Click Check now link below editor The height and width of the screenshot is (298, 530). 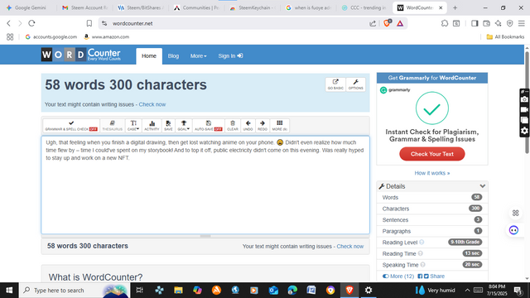click(349, 247)
